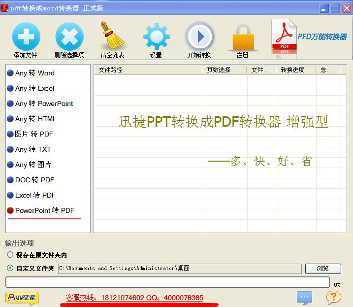Click the 转换进度 column header
The height and width of the screenshot is (307, 353).
click(296, 70)
